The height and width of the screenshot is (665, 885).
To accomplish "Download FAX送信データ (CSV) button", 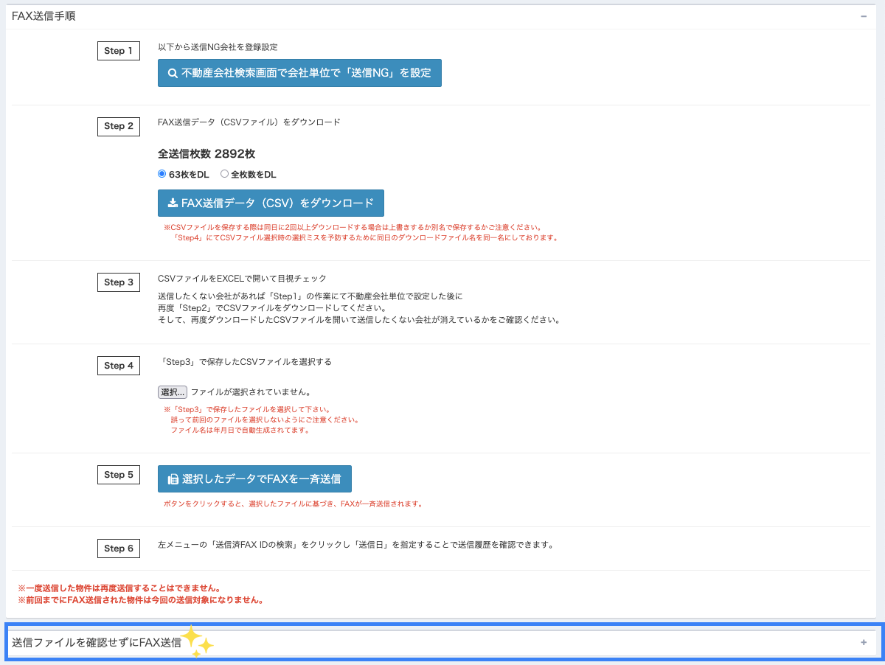I will coord(271,203).
